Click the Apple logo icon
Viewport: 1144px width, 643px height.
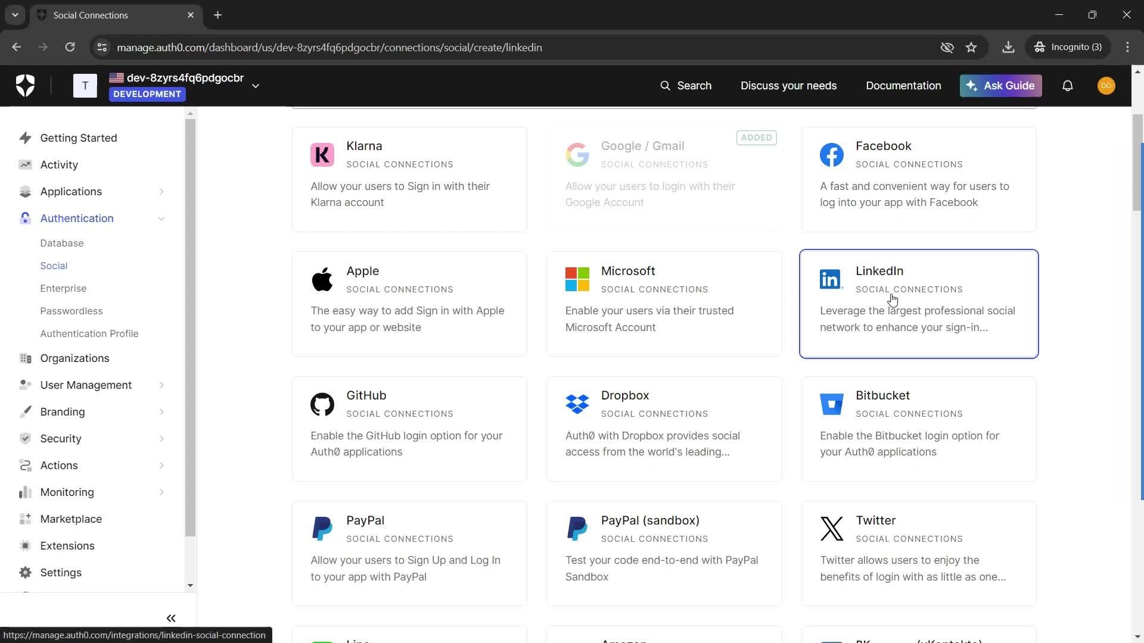(x=322, y=279)
